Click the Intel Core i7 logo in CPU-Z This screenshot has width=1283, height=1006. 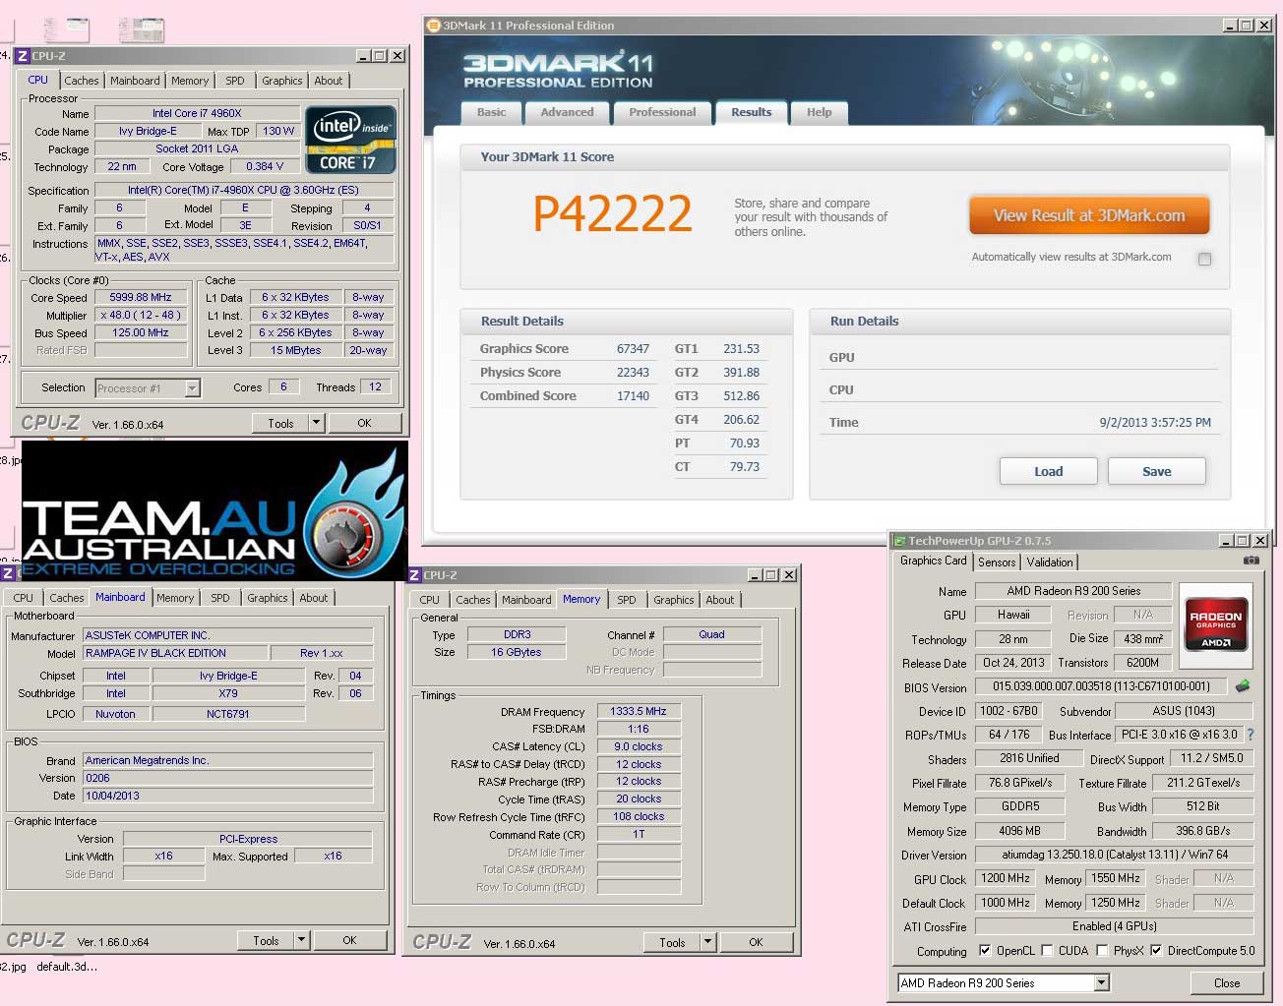click(350, 141)
